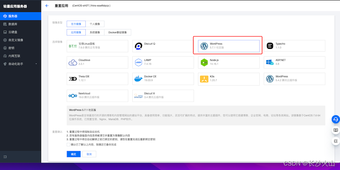Open the customer support headset icon

[x=336, y=120]
